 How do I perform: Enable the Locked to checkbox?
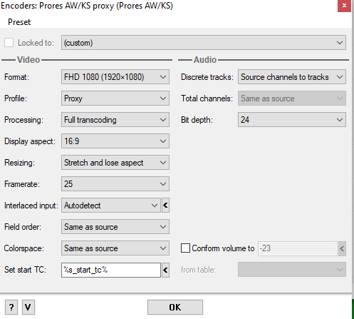(x=9, y=43)
